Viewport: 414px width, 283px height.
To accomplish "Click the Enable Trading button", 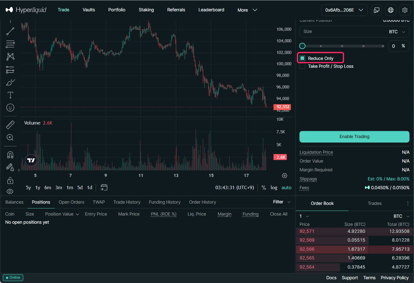I will tap(354, 136).
